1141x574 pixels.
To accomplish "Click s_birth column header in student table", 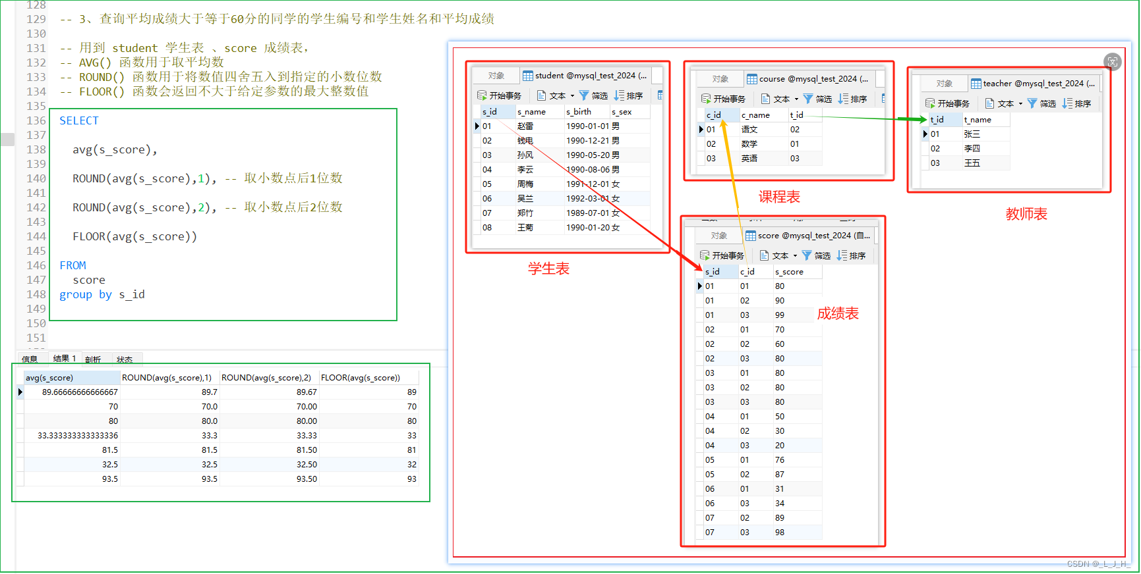I will click(x=587, y=112).
